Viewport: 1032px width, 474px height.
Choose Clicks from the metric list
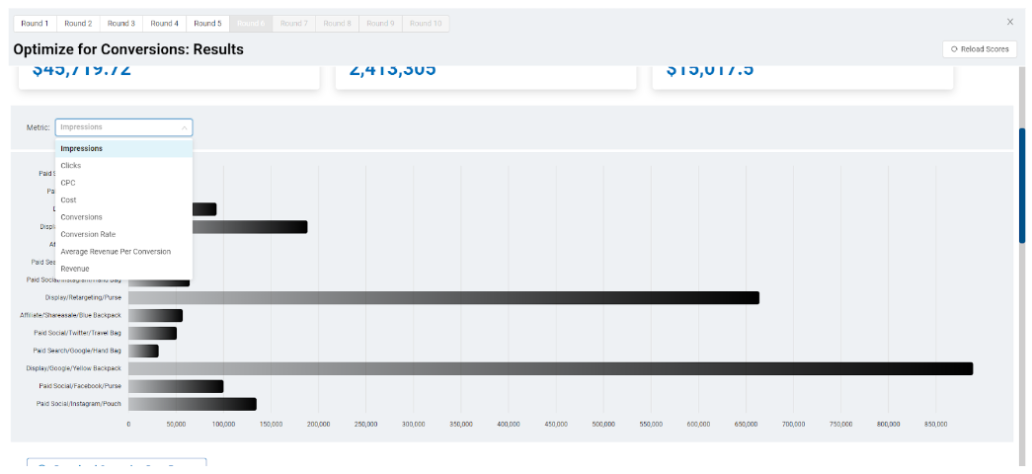pyautogui.click(x=71, y=166)
